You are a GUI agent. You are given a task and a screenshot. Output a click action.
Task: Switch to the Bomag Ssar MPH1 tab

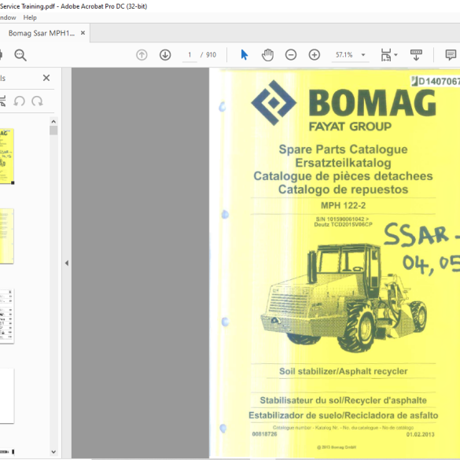41,33
